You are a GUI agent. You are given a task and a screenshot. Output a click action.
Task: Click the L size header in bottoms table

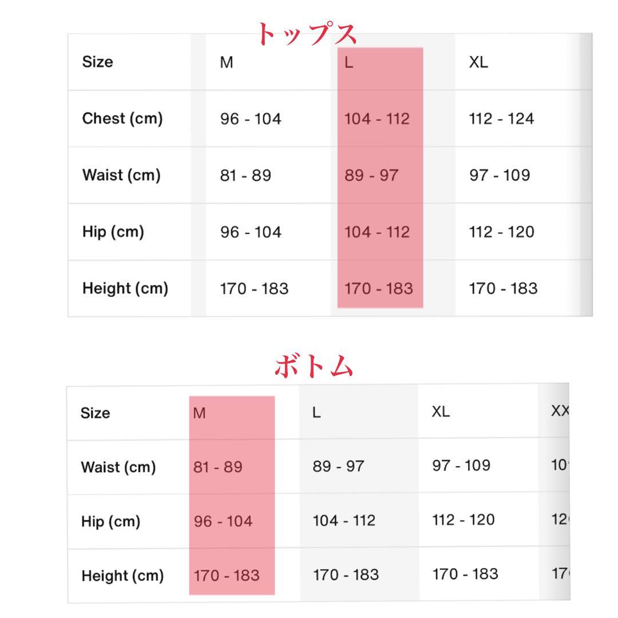pos(316,413)
